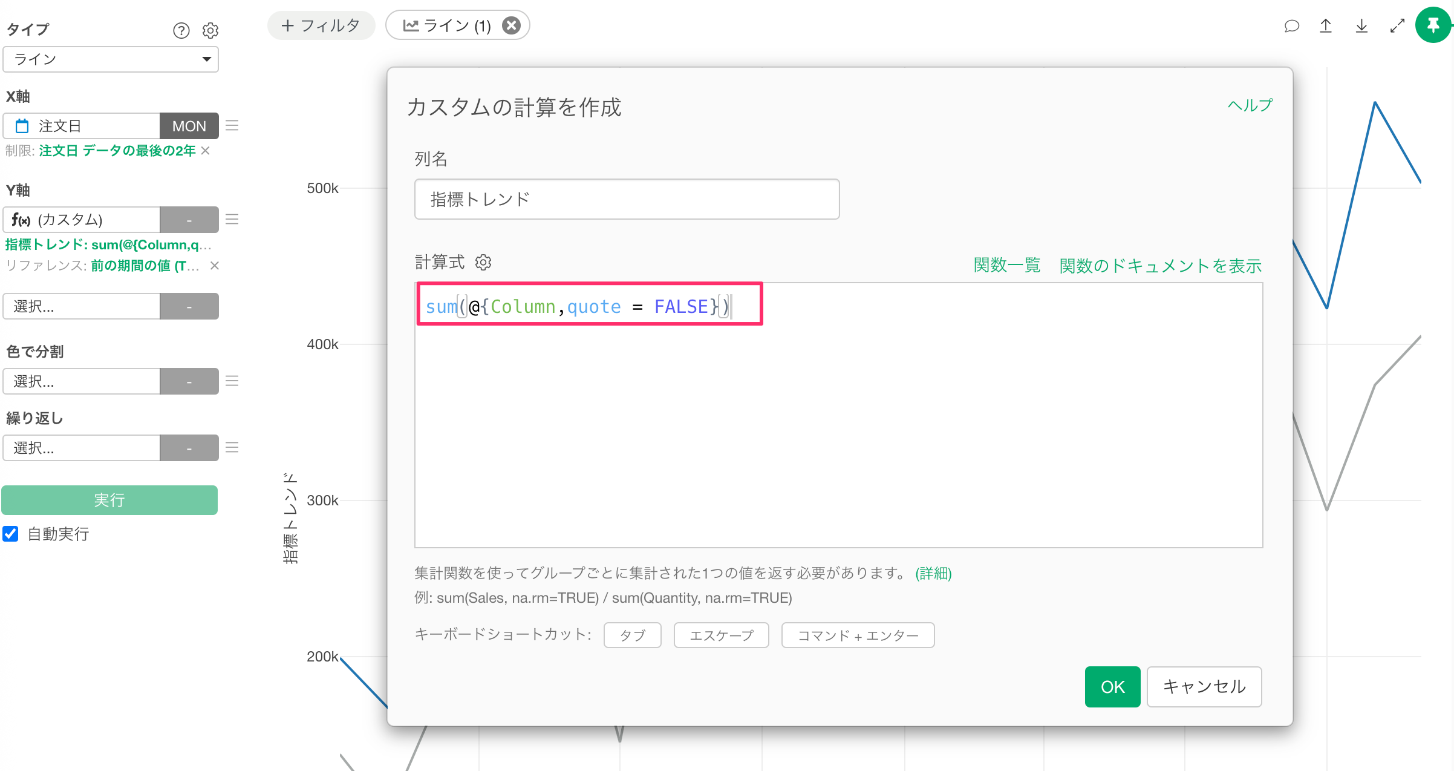Expand the ライン chart type dropdown
Image resolution: width=1454 pixels, height=771 pixels.
tap(111, 59)
